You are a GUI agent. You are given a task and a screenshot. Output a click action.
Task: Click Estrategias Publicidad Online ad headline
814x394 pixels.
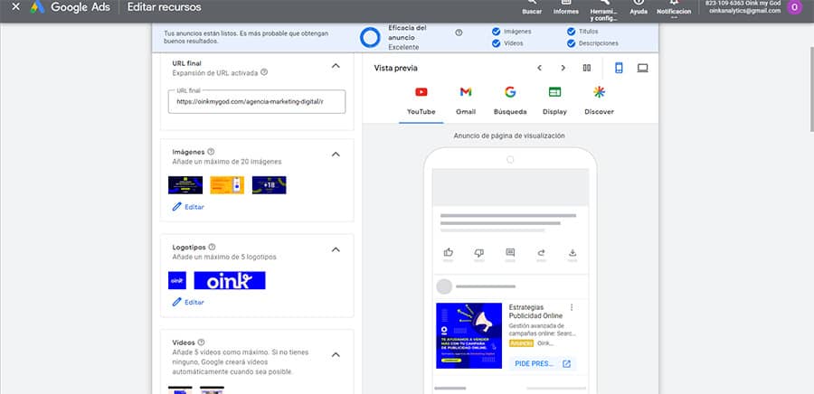[535, 312]
